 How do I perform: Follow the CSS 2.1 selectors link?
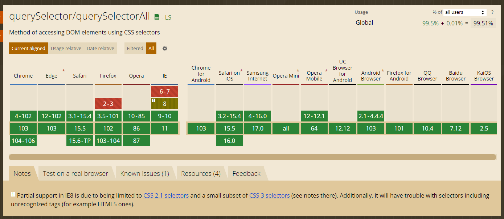pyautogui.click(x=166, y=195)
